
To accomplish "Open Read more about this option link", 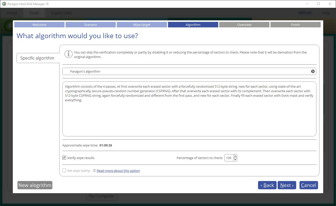I will point(118,170).
